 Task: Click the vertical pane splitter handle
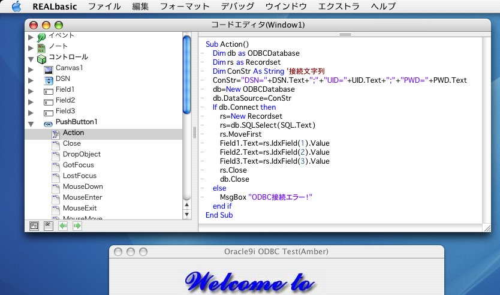point(194,133)
